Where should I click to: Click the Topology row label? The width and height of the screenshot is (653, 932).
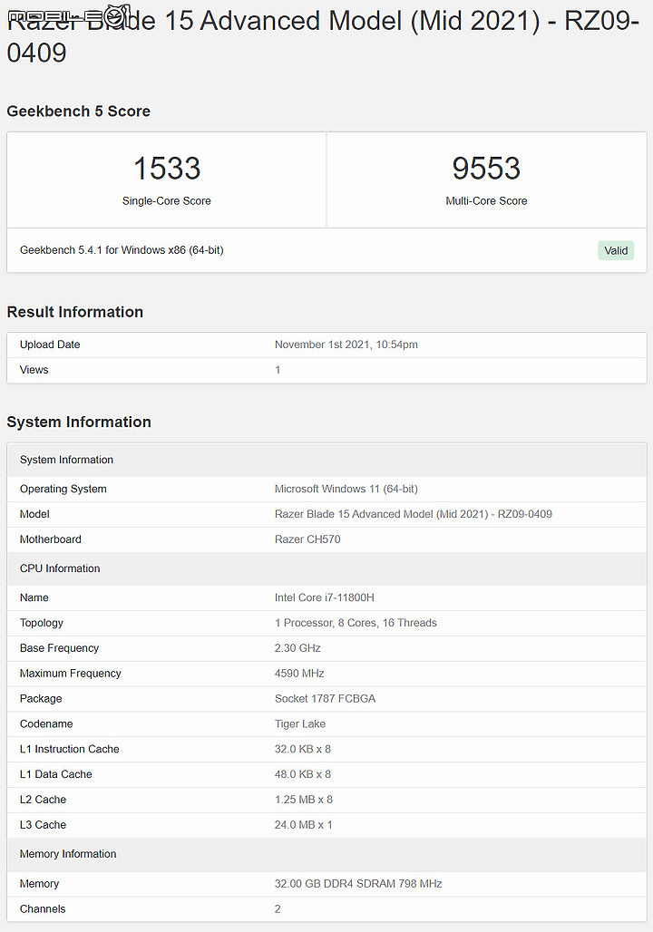click(42, 623)
